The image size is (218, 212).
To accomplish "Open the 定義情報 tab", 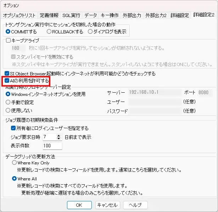I will pos(49,15).
